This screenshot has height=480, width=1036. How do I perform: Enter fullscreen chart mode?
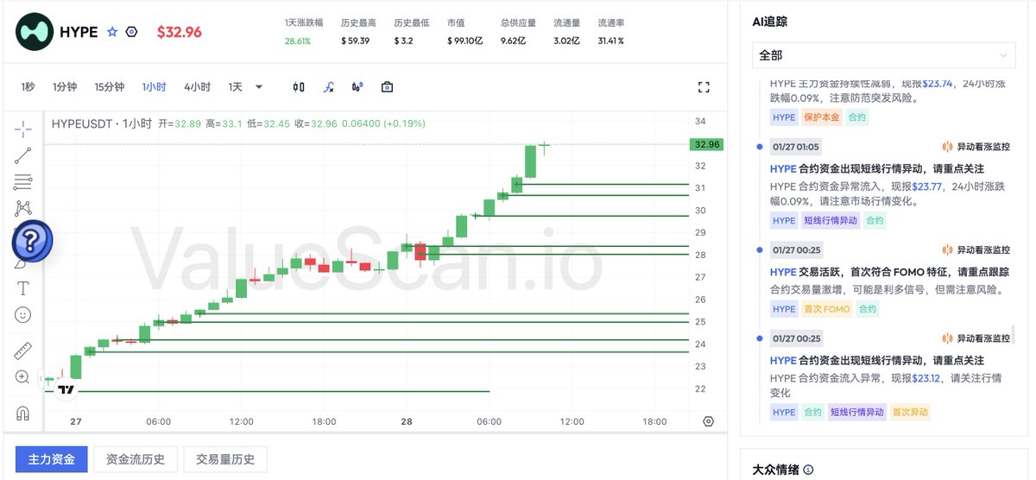point(704,86)
